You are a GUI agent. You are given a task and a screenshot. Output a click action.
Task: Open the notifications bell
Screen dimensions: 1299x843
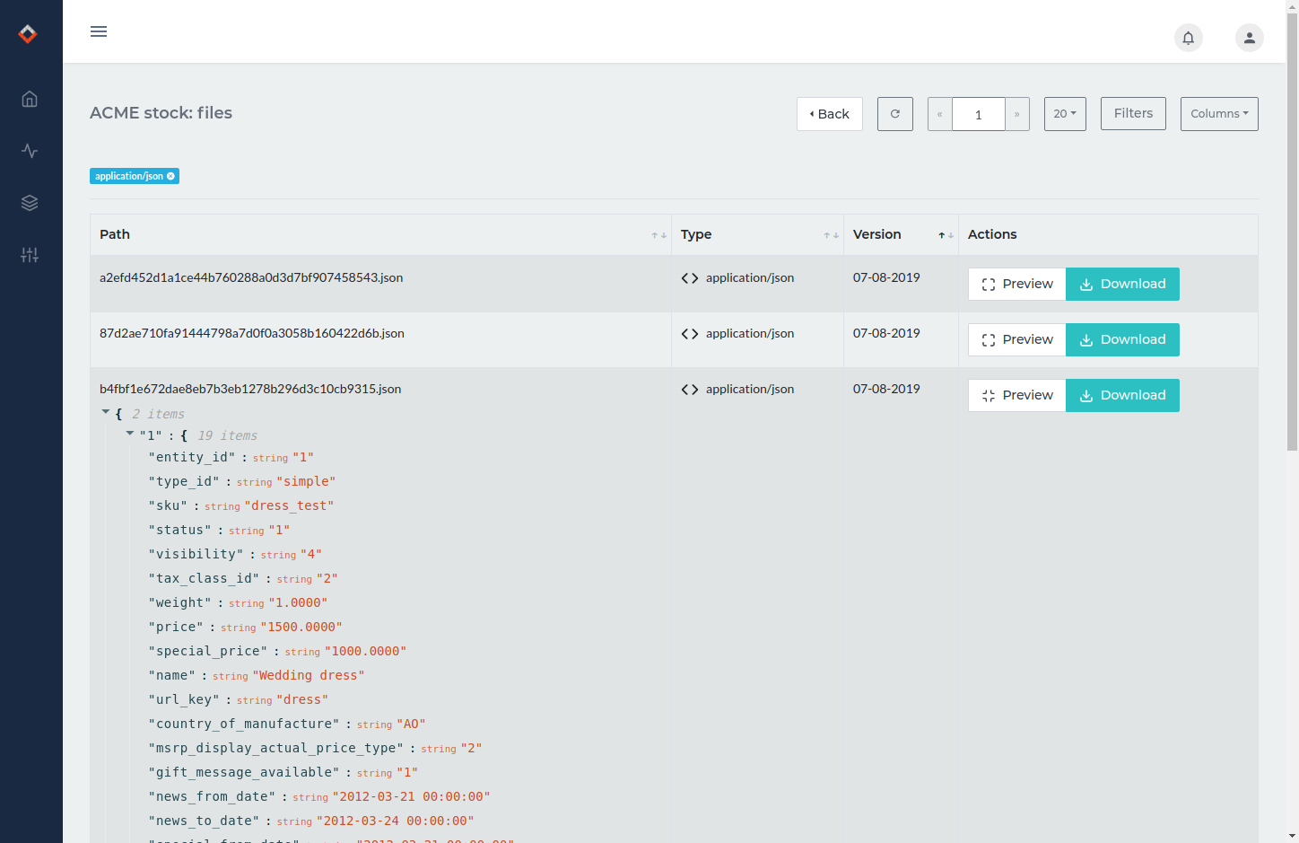[1189, 38]
